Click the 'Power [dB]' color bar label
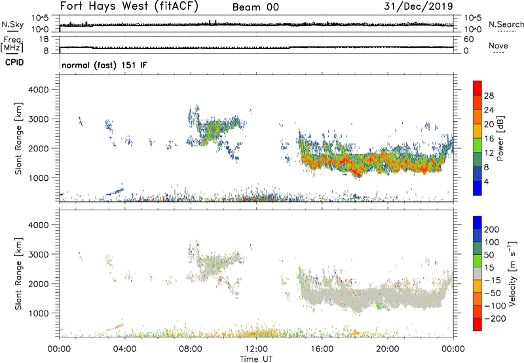Viewport: 524px width, 363px height. 500,138
